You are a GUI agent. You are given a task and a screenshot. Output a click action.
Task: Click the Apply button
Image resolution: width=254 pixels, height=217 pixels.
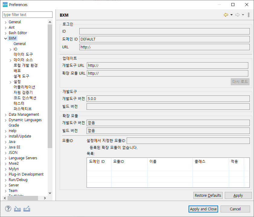tap(238, 196)
